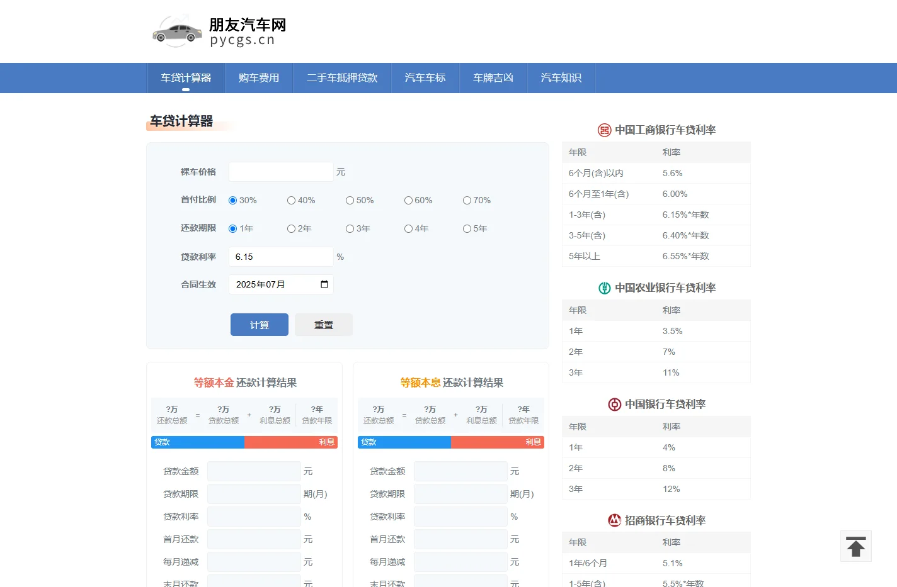Click 等额本金 贷款期限 result field
The width and height of the screenshot is (897, 587).
254,494
